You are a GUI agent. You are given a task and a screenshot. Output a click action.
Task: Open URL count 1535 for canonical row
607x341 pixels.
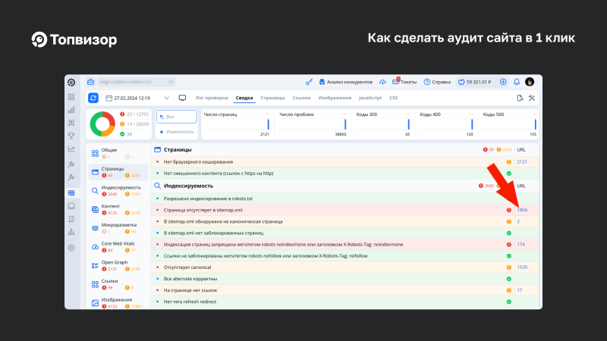click(522, 267)
